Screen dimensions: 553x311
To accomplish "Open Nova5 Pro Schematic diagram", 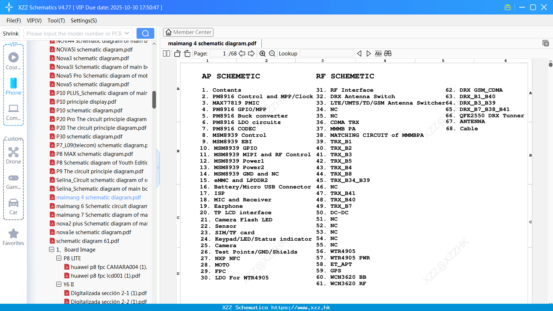I will click(102, 75).
